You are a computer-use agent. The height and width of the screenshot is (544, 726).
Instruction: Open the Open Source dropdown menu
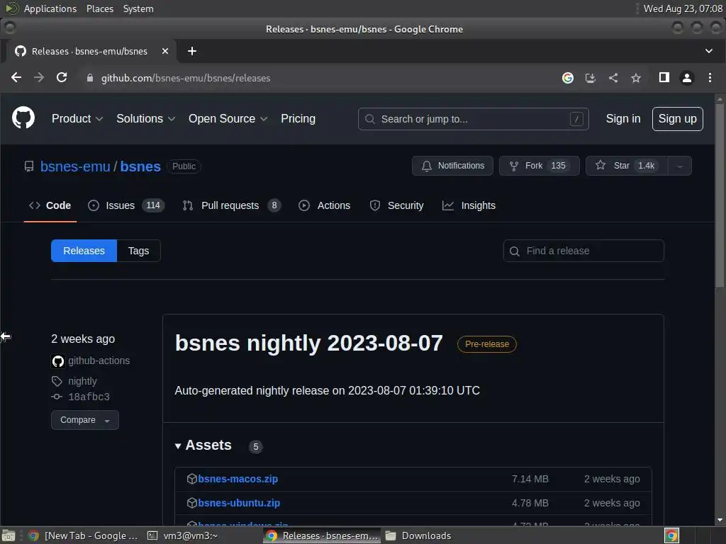228,119
